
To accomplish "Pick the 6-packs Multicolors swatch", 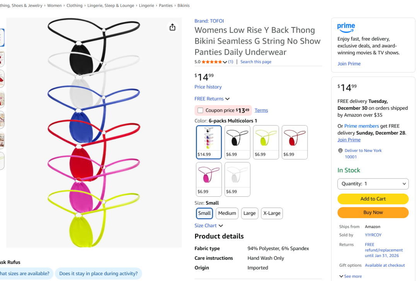I will [209, 142].
